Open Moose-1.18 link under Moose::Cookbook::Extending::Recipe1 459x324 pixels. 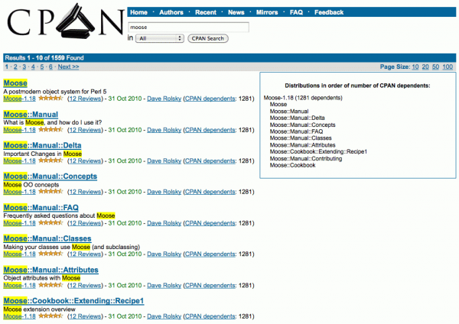click(19, 316)
